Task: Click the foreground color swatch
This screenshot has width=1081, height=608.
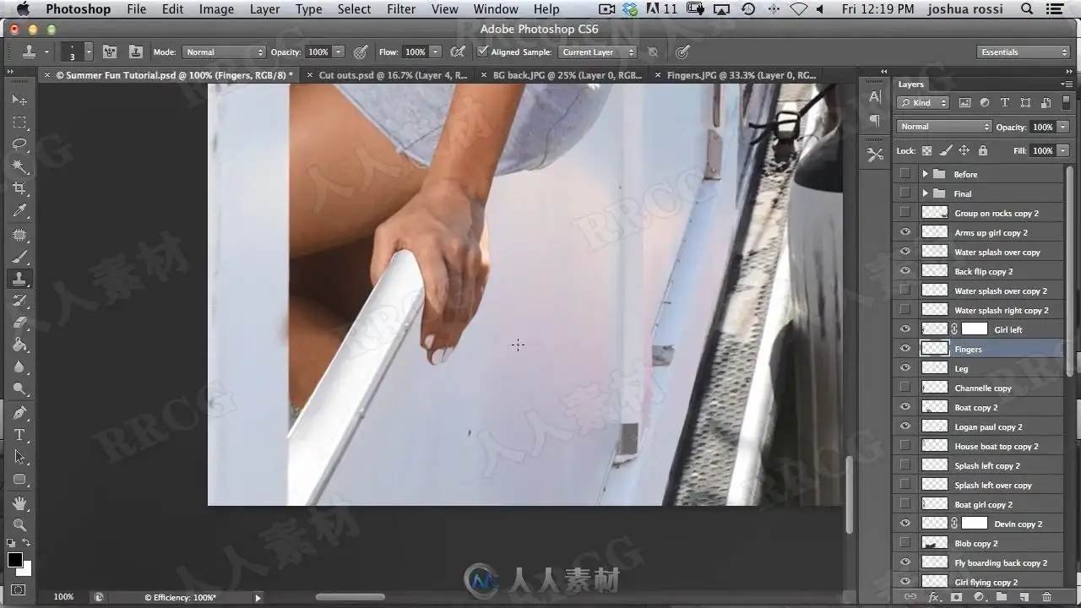Action: coord(14,560)
